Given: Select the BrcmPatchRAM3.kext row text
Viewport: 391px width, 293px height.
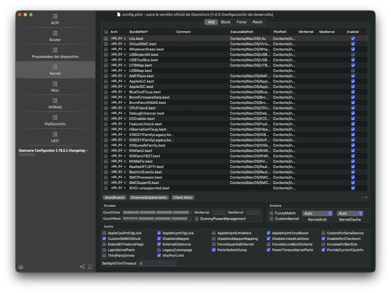Looking at the screenshot, I should (x=147, y=103).
